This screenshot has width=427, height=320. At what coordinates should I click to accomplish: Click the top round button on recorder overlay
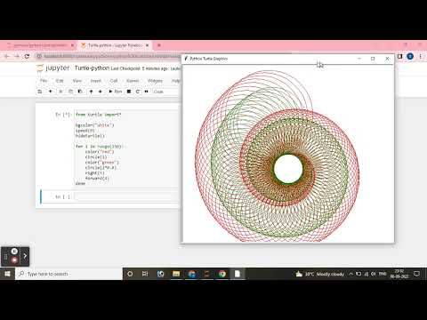(x=14, y=252)
